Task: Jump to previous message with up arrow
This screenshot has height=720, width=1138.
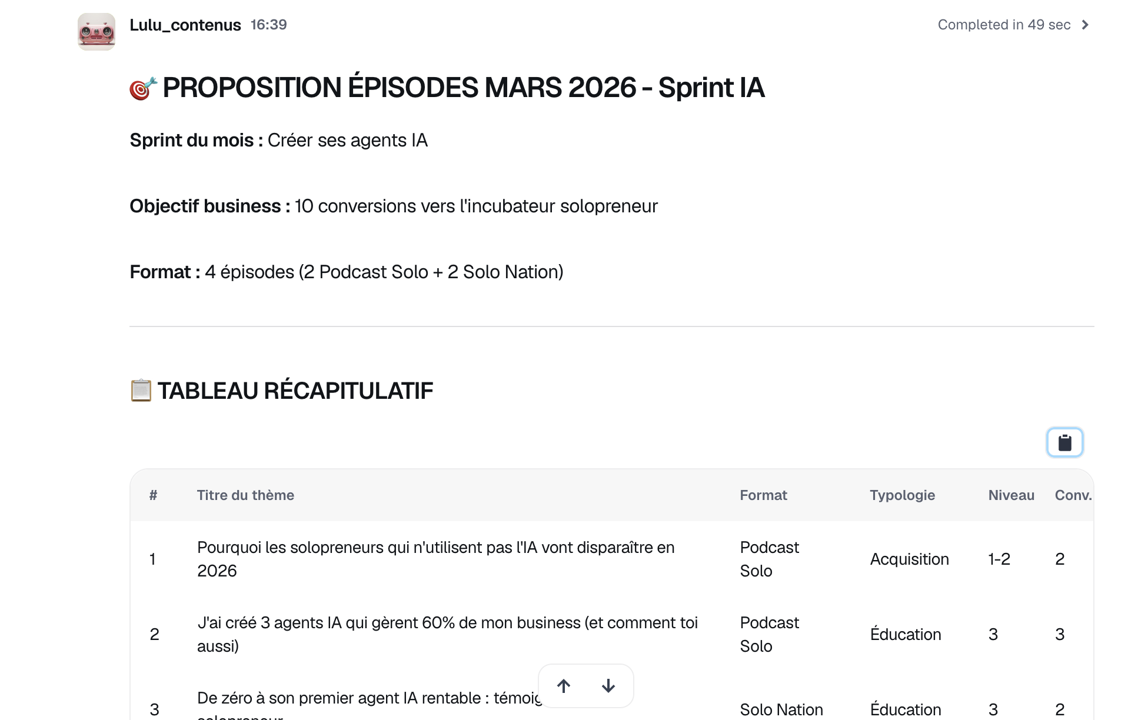Action: coord(564,686)
